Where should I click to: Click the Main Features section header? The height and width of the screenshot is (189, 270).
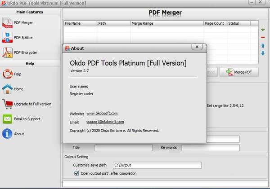tap(30, 12)
